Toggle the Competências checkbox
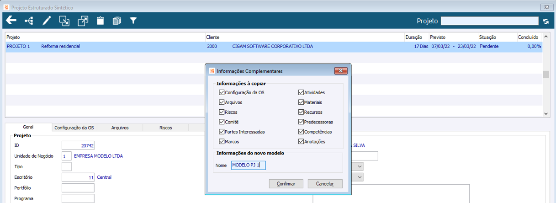 point(301,132)
